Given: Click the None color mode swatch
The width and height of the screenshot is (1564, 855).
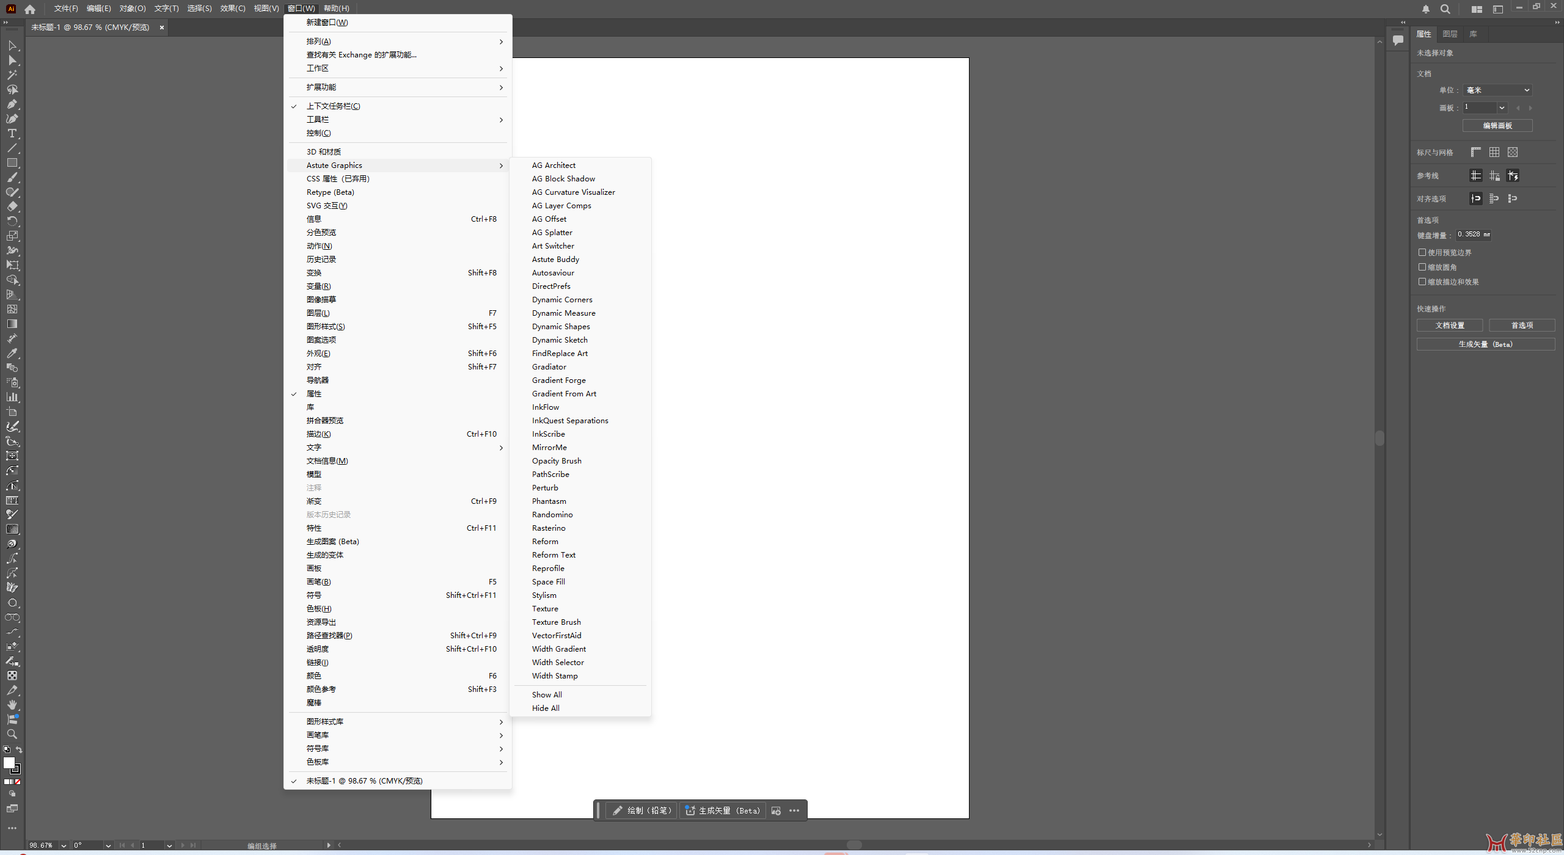Looking at the screenshot, I should (x=18, y=782).
